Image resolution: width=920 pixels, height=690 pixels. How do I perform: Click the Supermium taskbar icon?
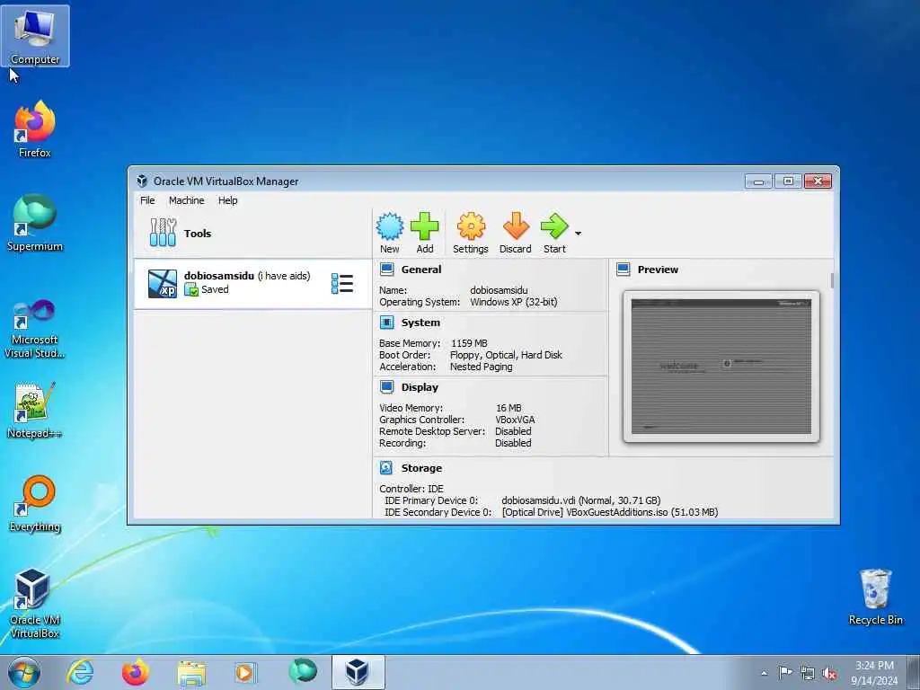tap(303, 671)
